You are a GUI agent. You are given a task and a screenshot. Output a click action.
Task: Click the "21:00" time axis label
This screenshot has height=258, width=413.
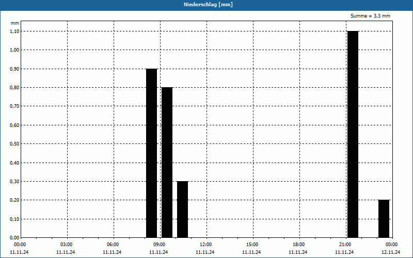[x=345, y=245]
